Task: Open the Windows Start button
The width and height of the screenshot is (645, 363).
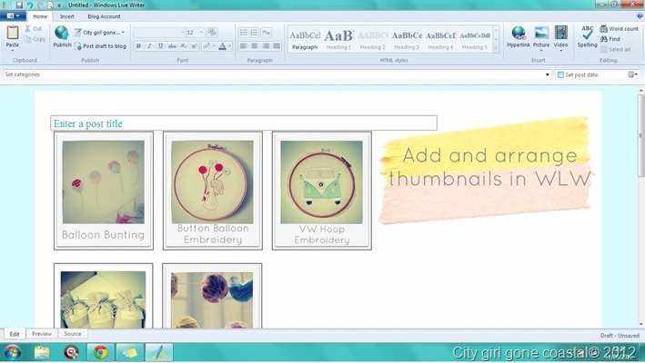Action: (13, 352)
